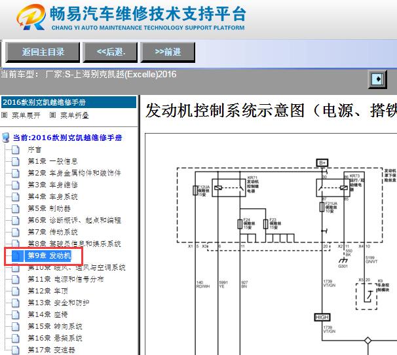Open 第16章 悬架系统
The height and width of the screenshot is (355, 397).
coord(54,338)
